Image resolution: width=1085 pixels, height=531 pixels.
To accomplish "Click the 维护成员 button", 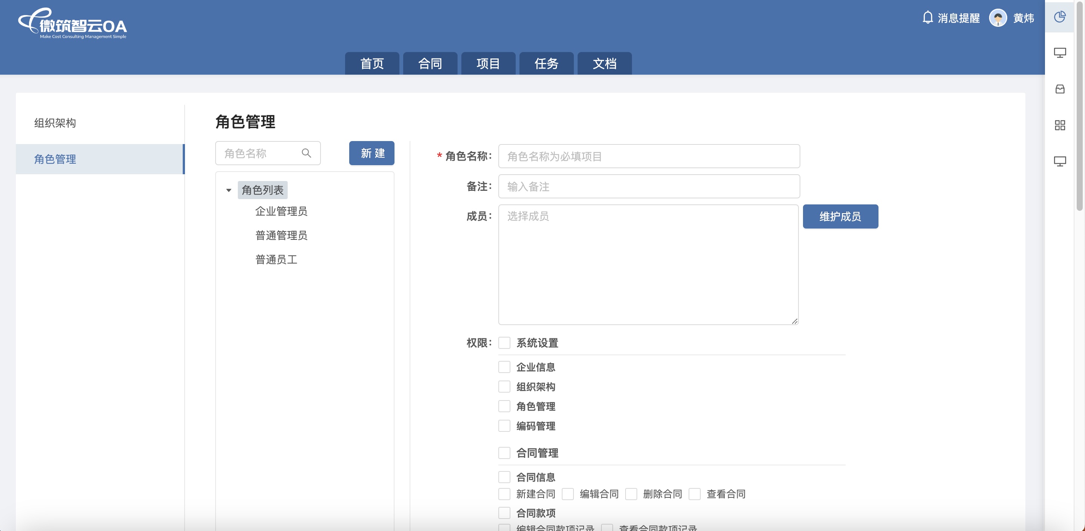I will pos(840,217).
